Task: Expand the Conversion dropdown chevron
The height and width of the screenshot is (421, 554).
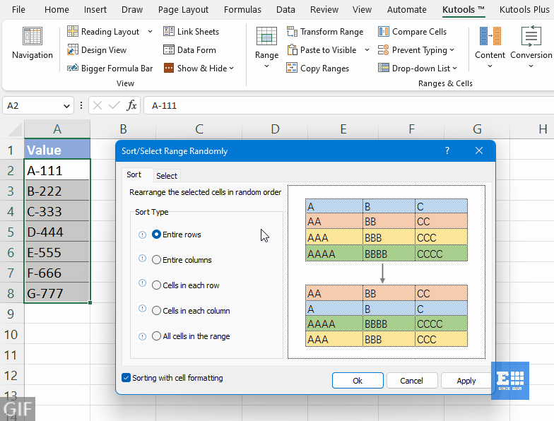Action: (531, 66)
